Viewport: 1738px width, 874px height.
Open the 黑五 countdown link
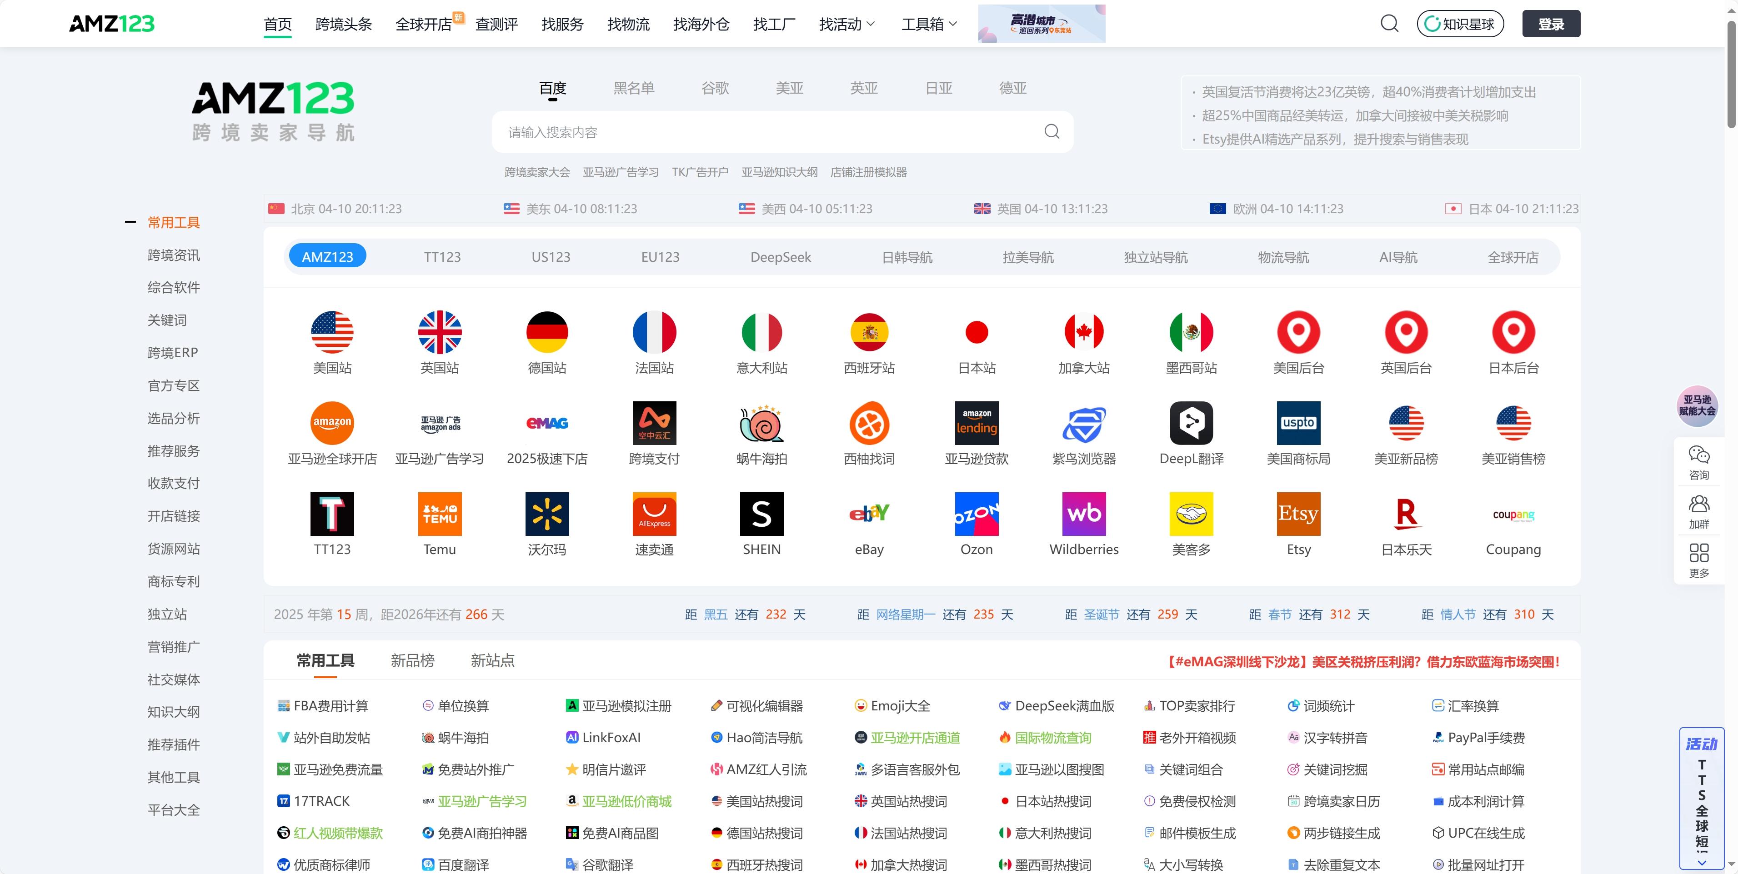pyautogui.click(x=716, y=614)
